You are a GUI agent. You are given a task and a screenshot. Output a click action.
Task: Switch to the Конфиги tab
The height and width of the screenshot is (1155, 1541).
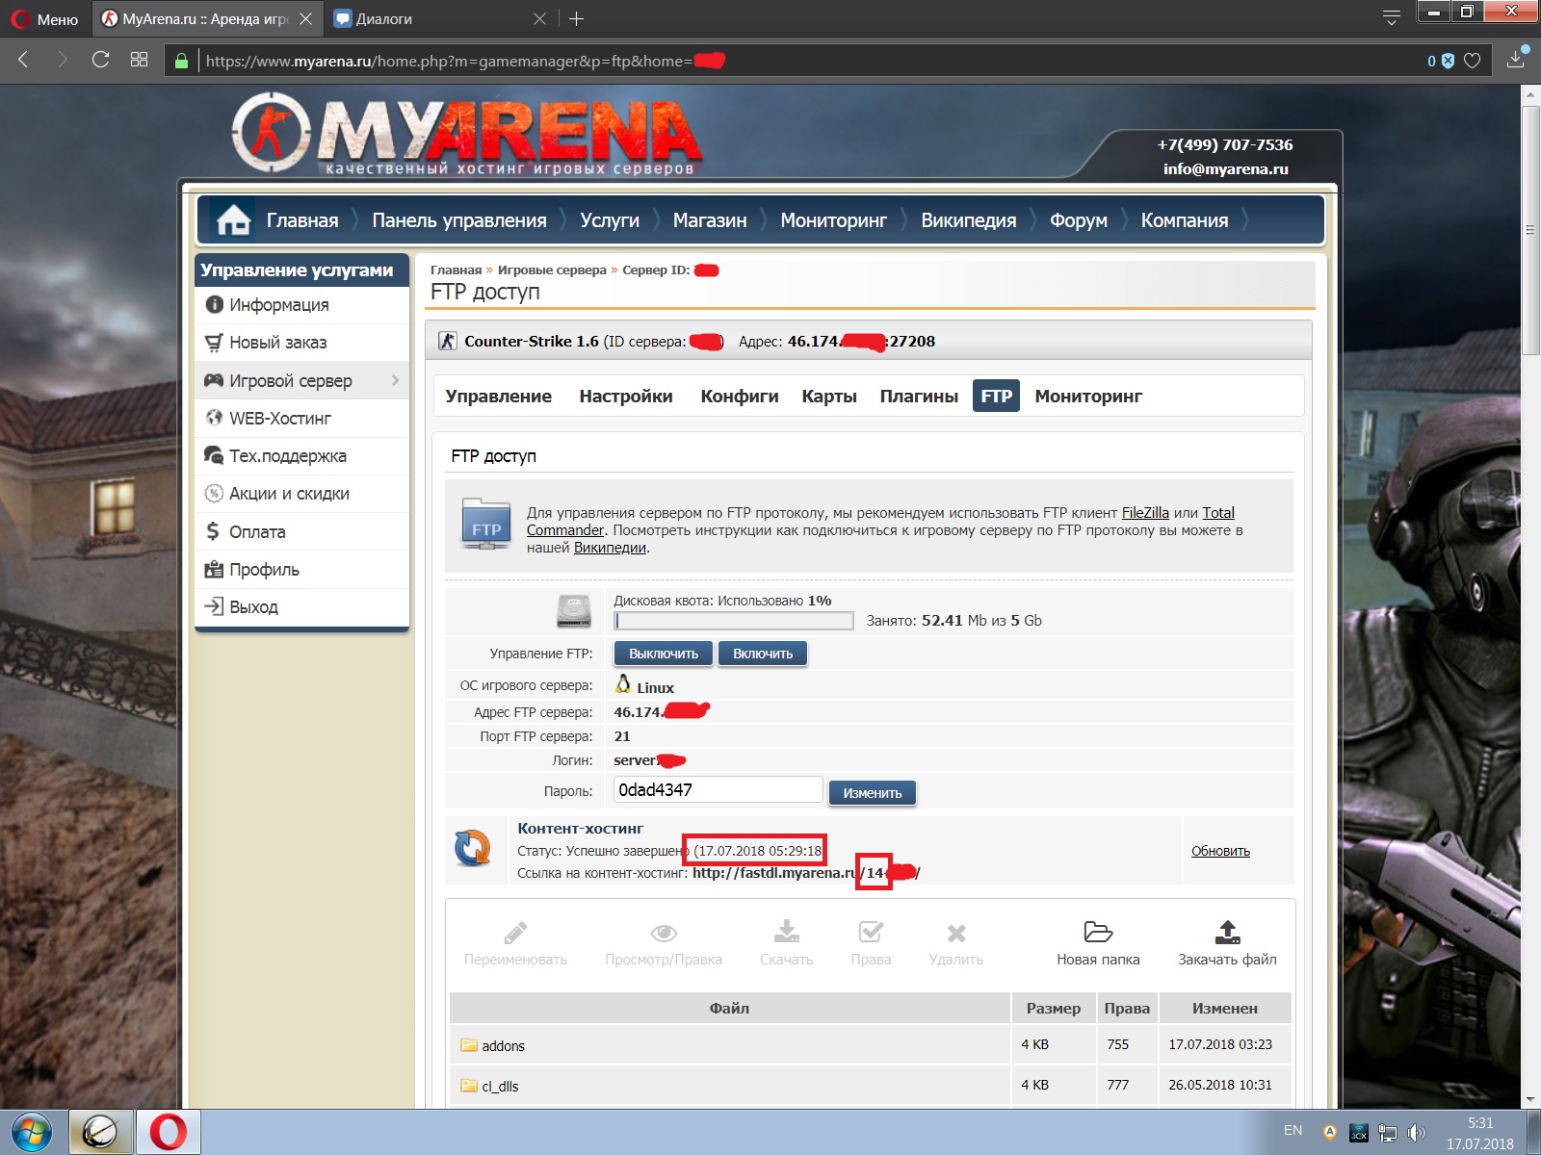click(x=740, y=397)
